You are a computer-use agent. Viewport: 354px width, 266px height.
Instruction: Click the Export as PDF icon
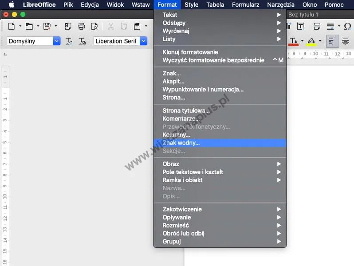pos(68,26)
